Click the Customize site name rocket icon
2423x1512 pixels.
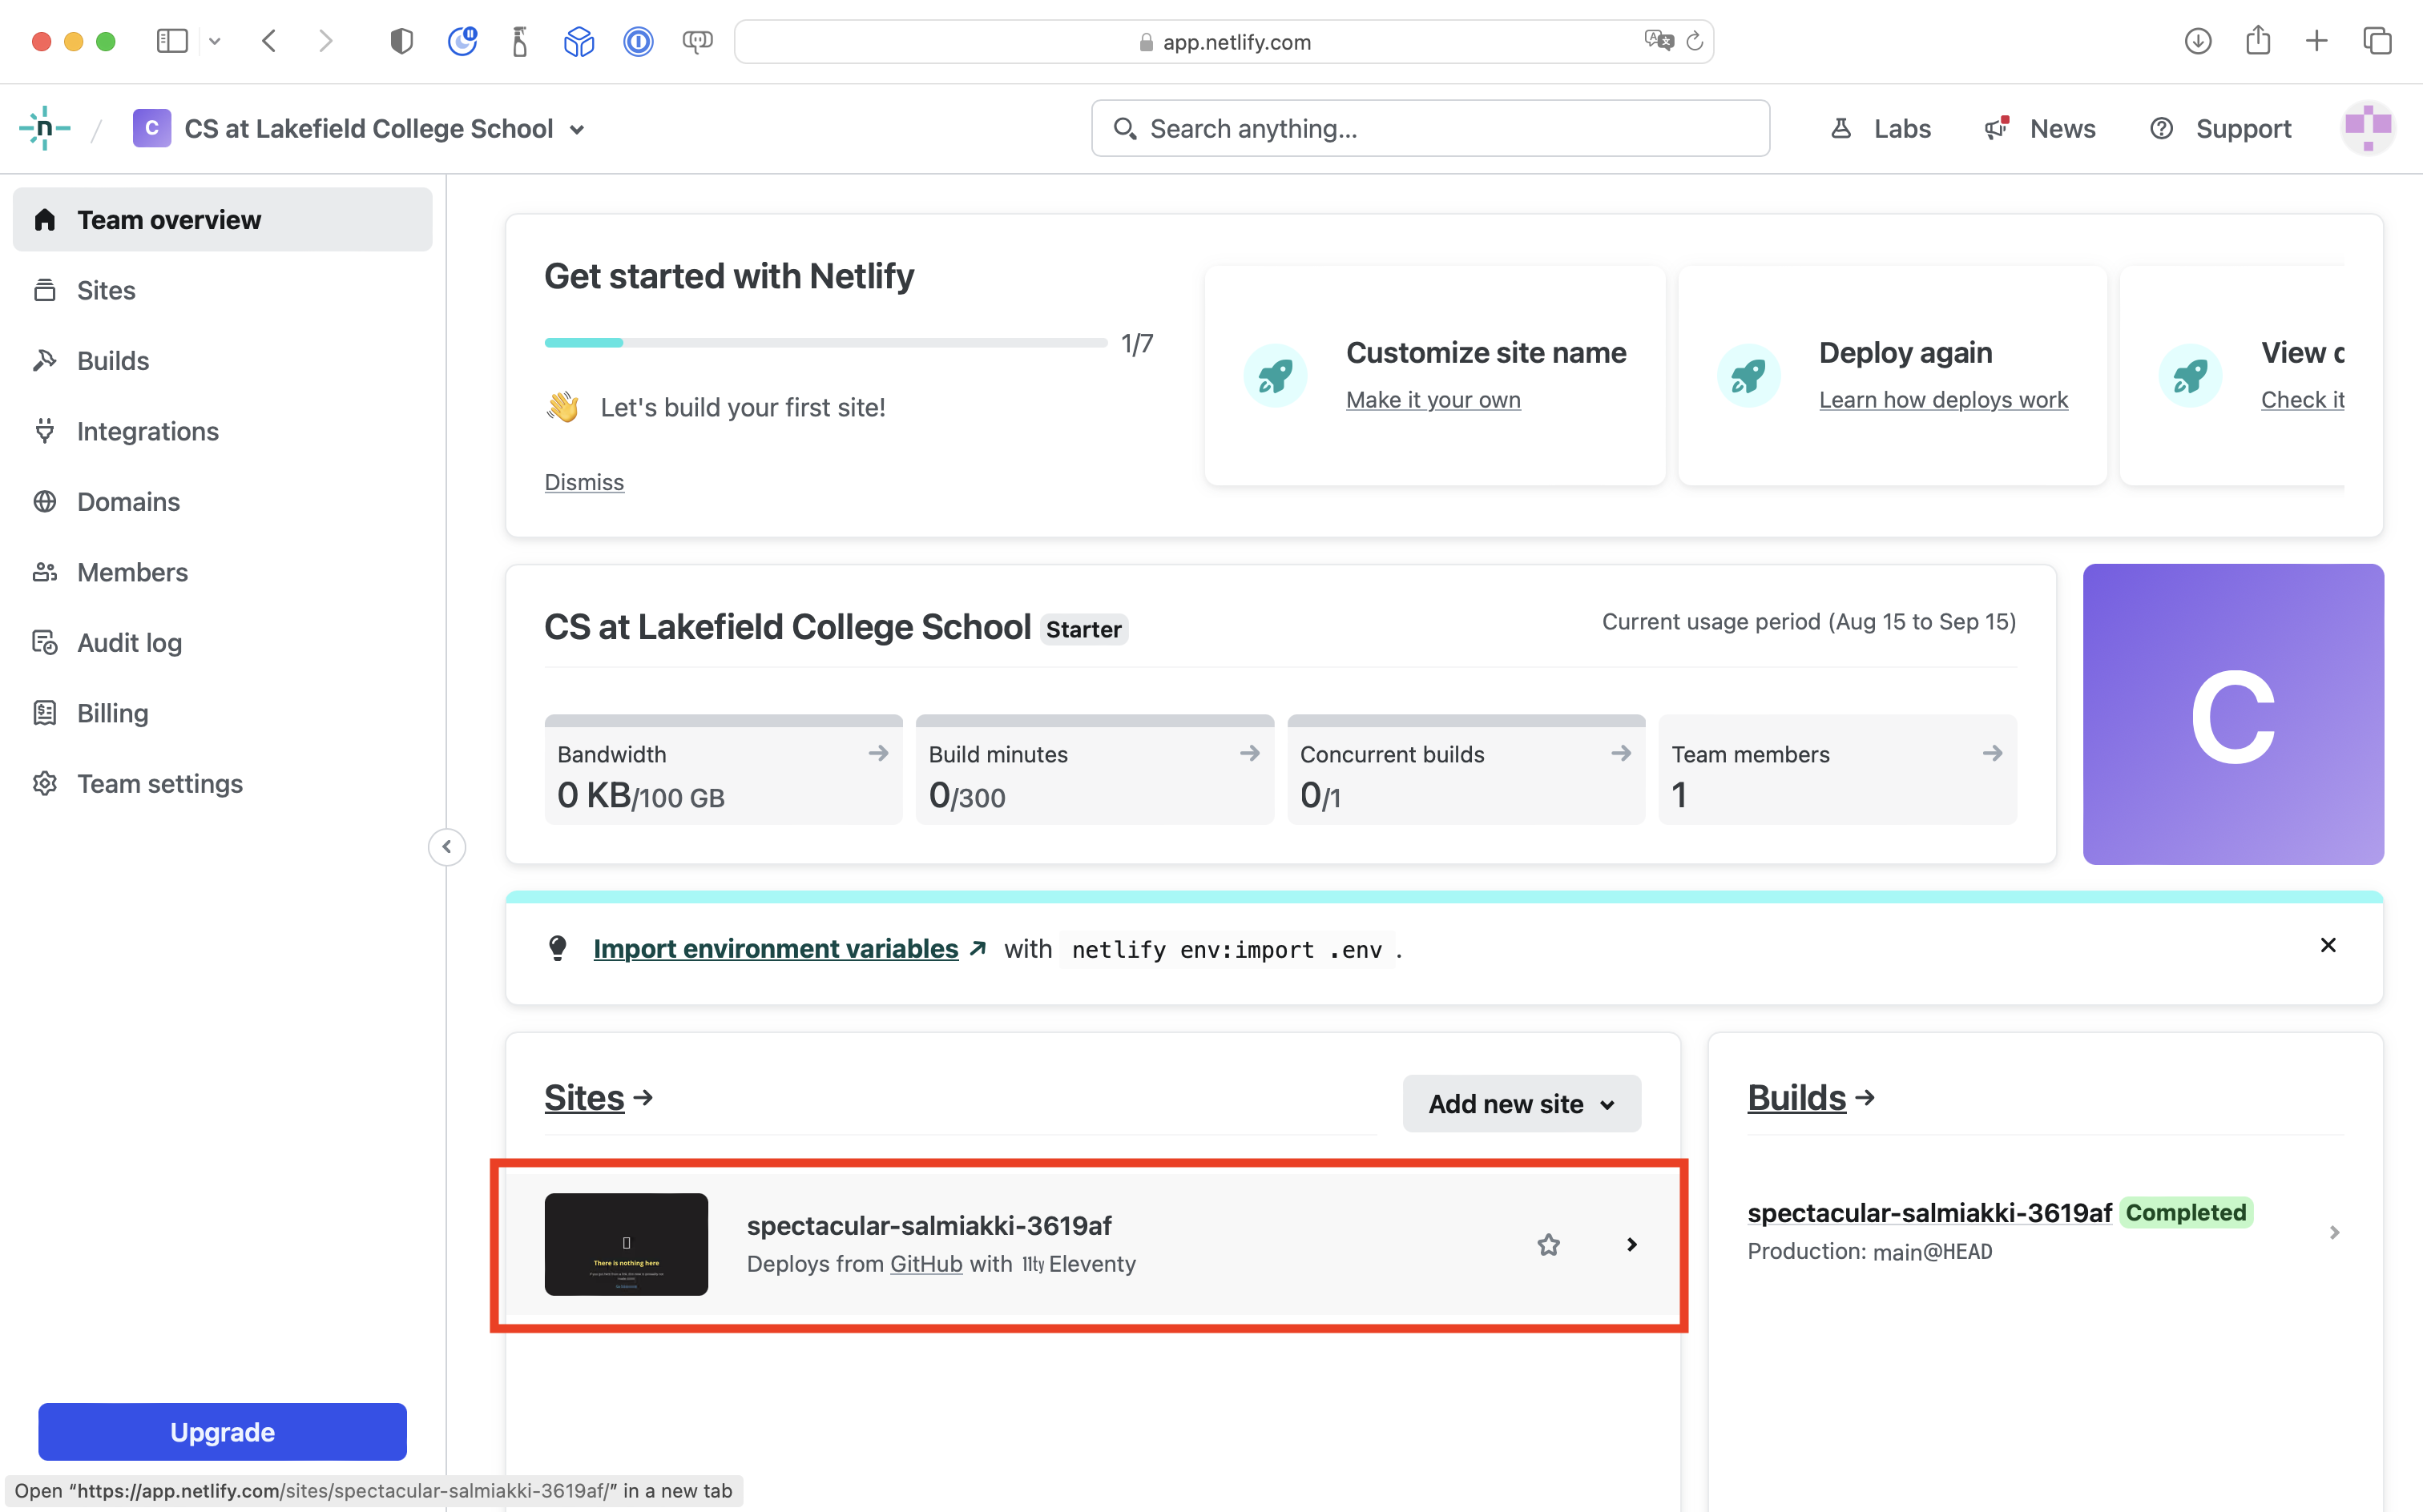click(1275, 376)
